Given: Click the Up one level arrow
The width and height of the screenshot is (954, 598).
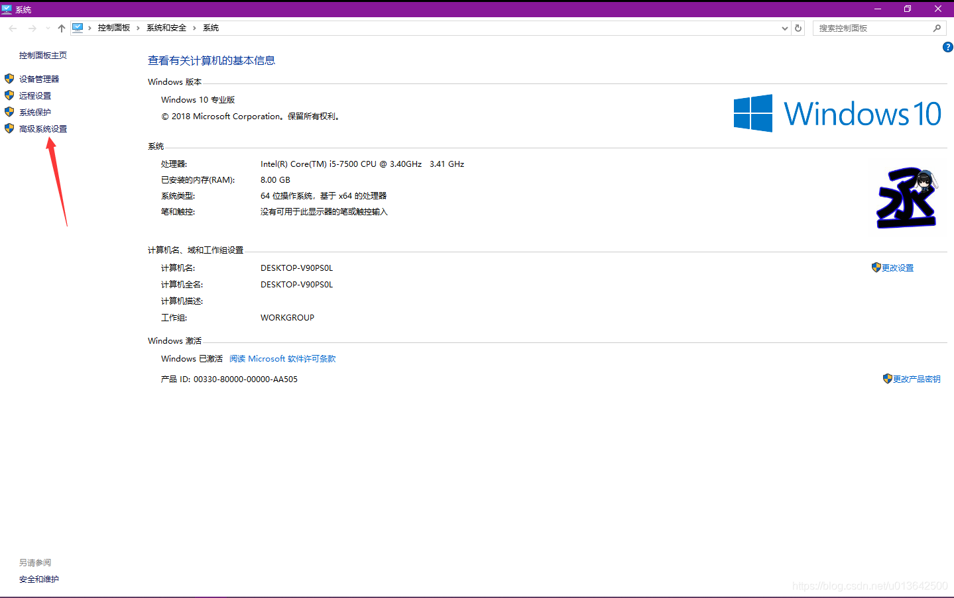Looking at the screenshot, I should click(62, 28).
